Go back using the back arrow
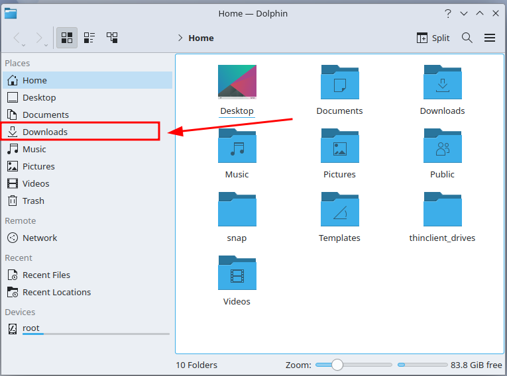 (x=18, y=38)
